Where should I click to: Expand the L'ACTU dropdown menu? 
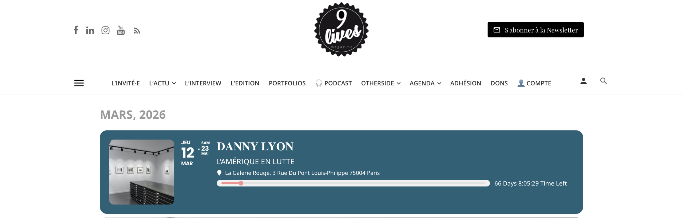tap(162, 83)
